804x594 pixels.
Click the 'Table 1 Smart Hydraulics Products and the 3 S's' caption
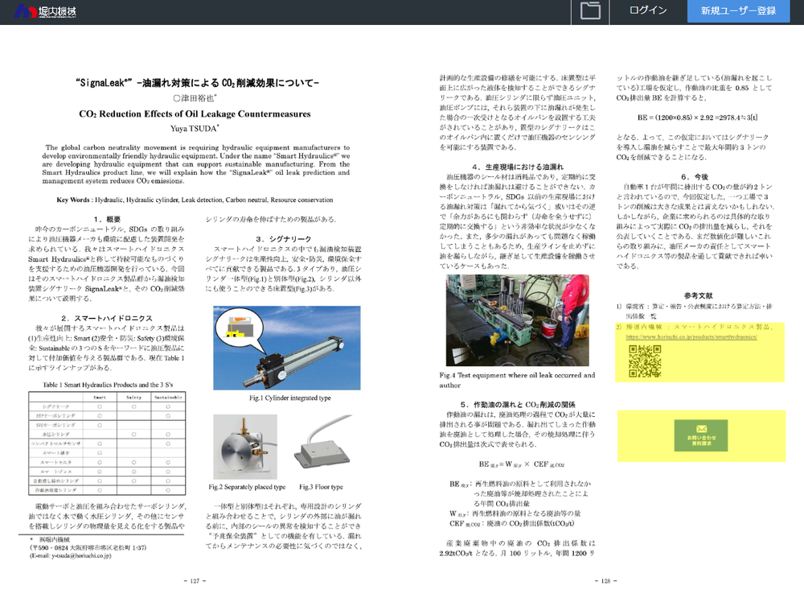[x=108, y=385]
